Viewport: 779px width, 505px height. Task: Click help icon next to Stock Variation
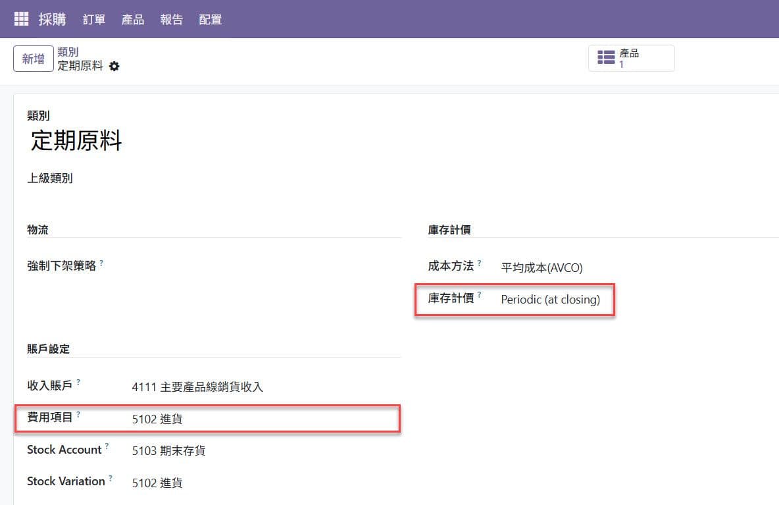pyautogui.click(x=111, y=478)
